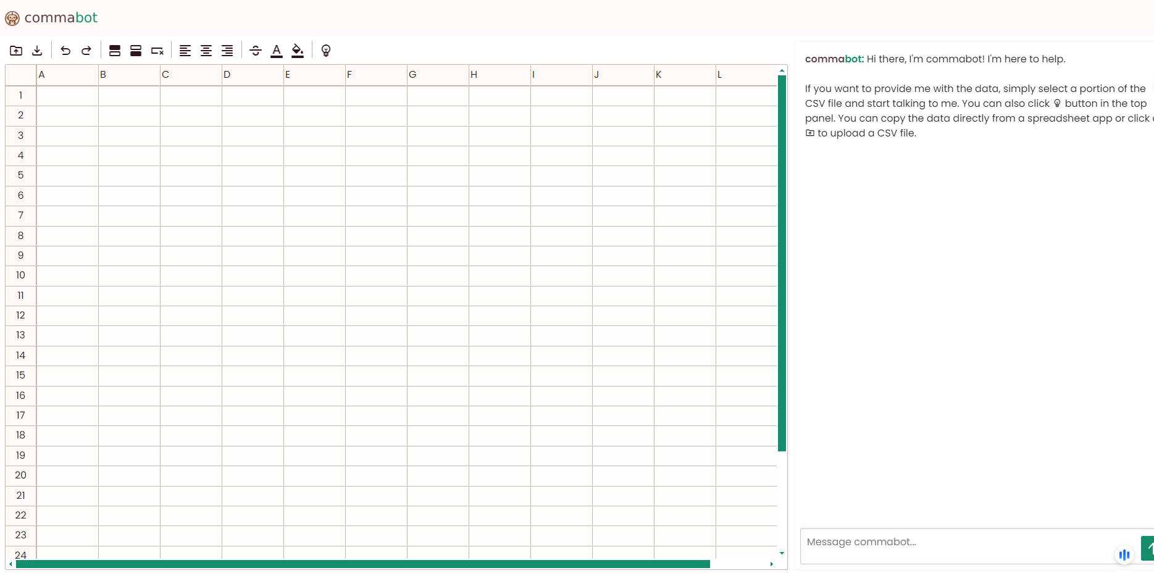Screen dimensions: 1154x573
Task: Click the lightbulb suggestions icon
Action: (326, 51)
